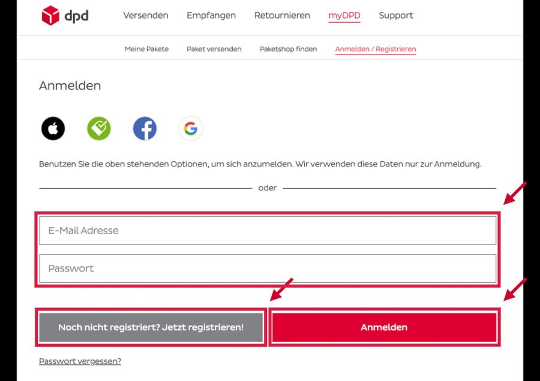Open the Retournieren menu
This screenshot has width=540, height=381.
tap(282, 16)
